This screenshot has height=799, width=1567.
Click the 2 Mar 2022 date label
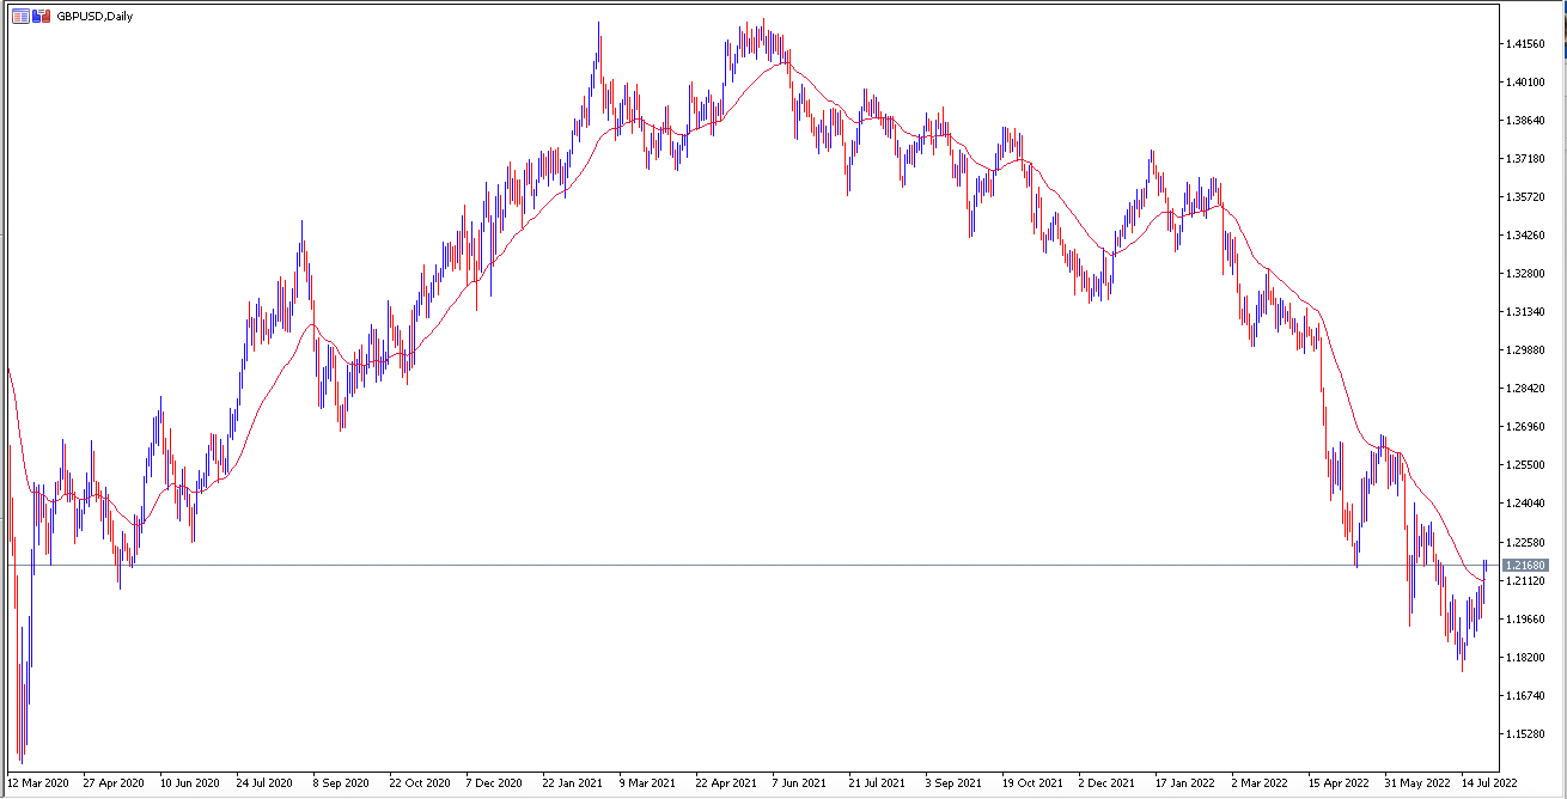1260,784
